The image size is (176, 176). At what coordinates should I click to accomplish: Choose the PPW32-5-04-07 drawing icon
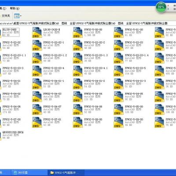pos(37,110)
